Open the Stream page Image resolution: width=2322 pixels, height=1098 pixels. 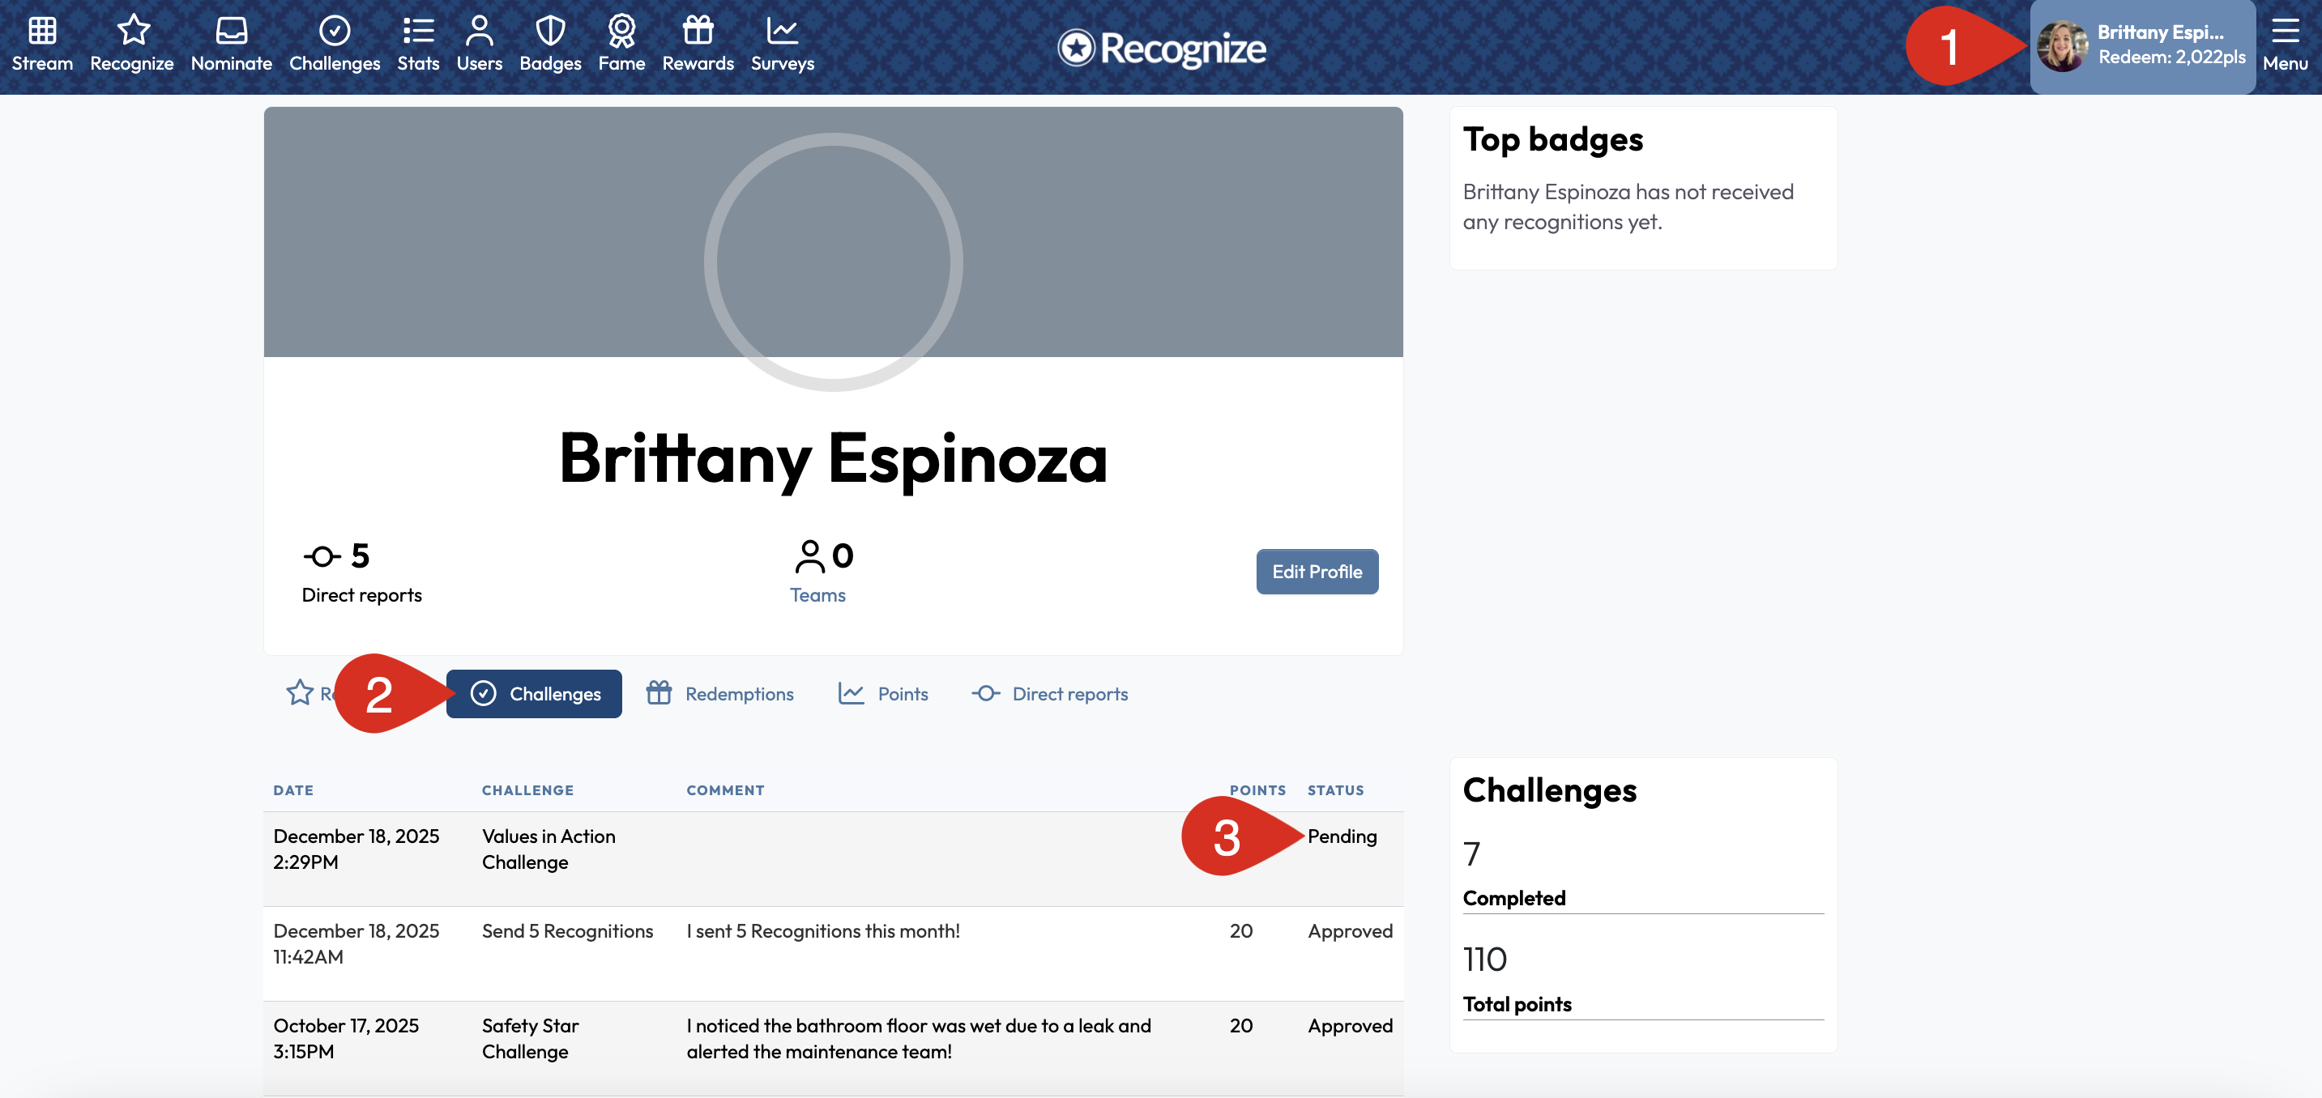(42, 42)
